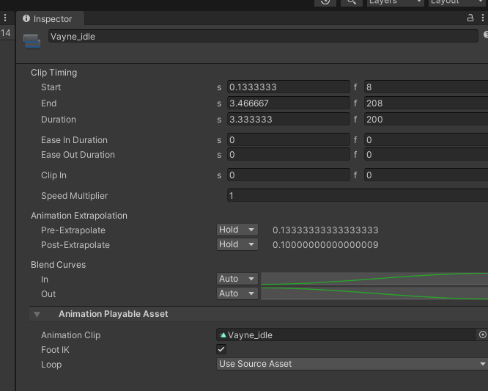
Task: Open the Loop Use Source Asset dropdown
Action: 352,365
